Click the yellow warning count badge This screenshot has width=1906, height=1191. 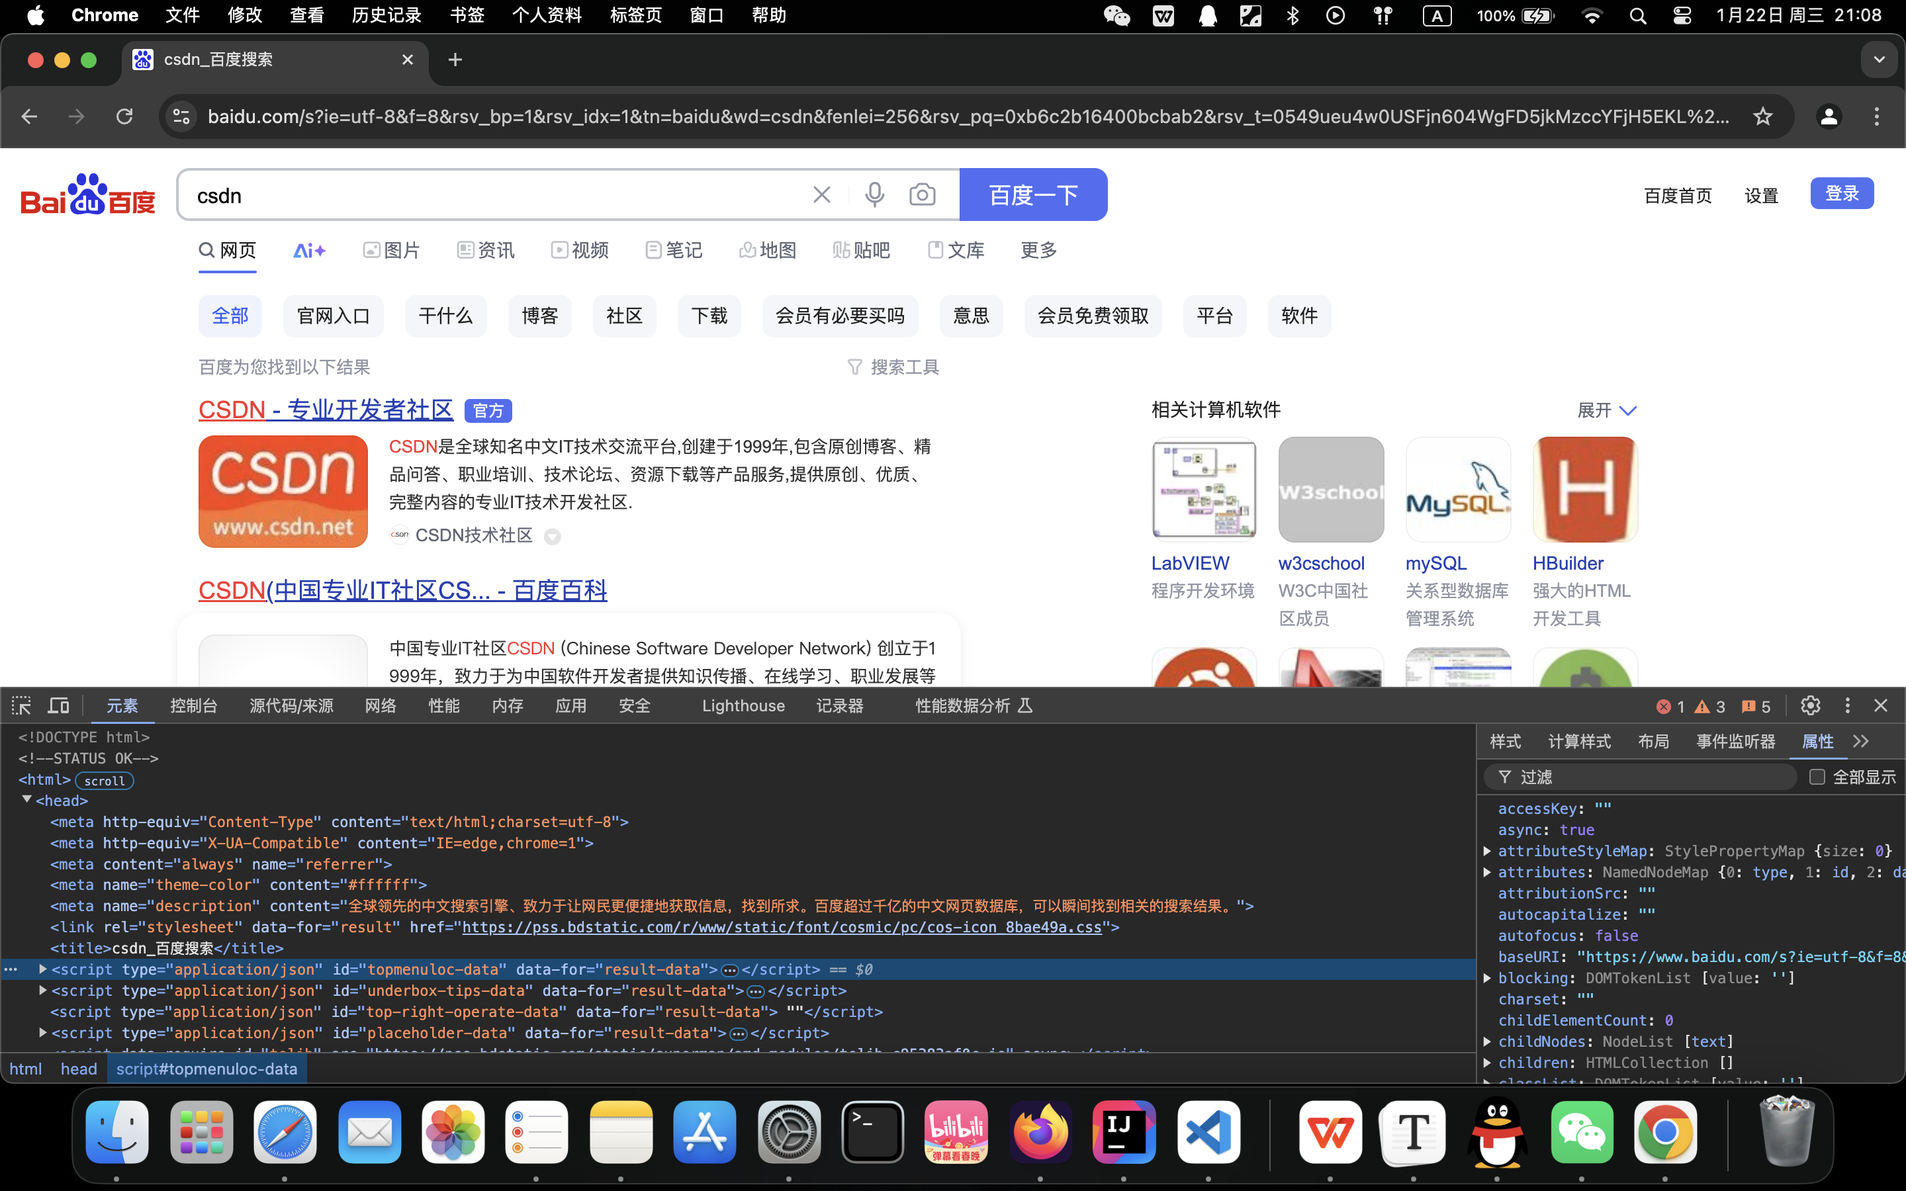click(1710, 707)
